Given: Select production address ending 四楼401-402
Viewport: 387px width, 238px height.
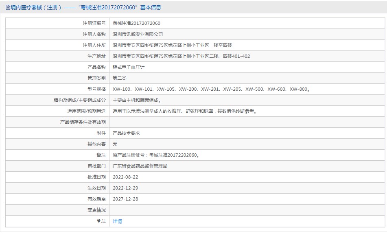Looking at the screenshot, I should (x=181, y=56).
